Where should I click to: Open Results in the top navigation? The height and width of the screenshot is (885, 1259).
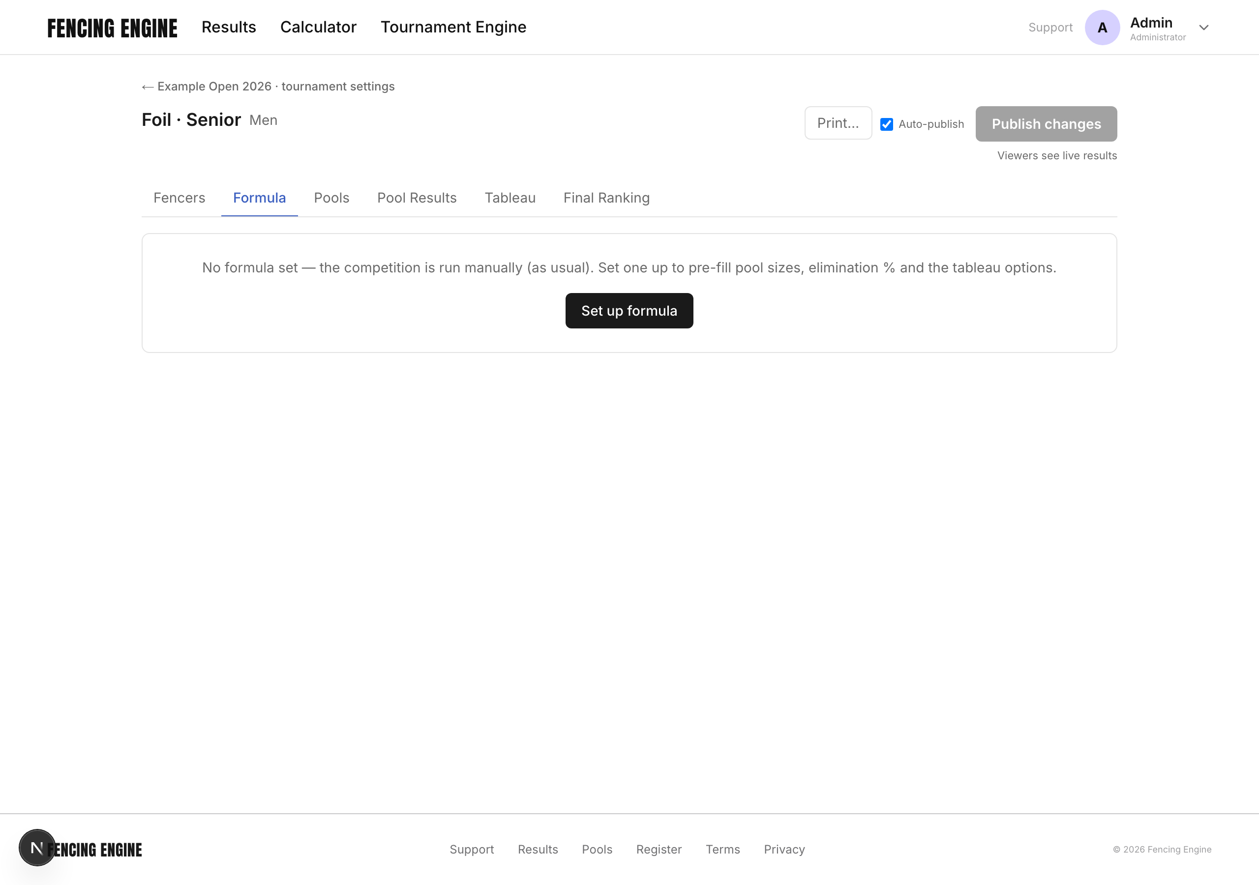(229, 27)
